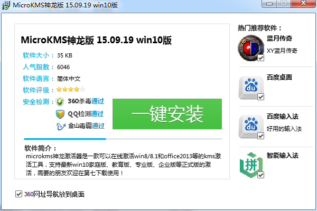The width and height of the screenshot is (317, 211).
Task: Click the 软件简介 heading
Action: (x=40, y=148)
